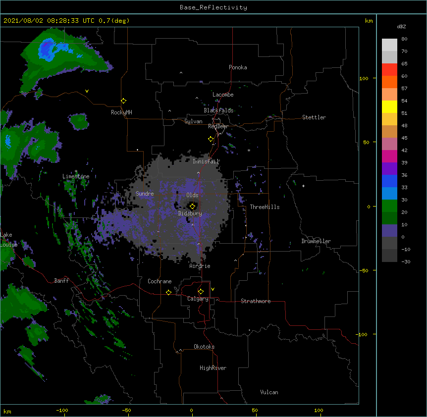Image resolution: width=427 pixels, height=417 pixels.
Task: Click the Ponoka city label
Action: [x=238, y=67]
